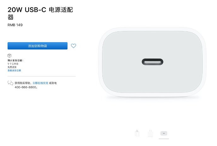Click the 添加到购物袋 button
This screenshot has width=217, height=146.
click(x=38, y=46)
